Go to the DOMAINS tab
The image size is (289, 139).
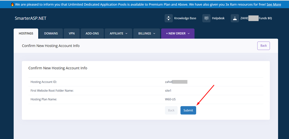point(51,34)
